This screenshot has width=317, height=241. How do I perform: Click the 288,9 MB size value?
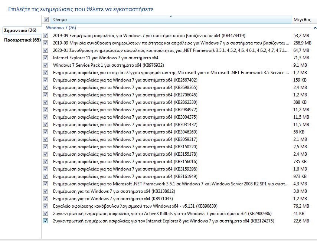pos(302,43)
